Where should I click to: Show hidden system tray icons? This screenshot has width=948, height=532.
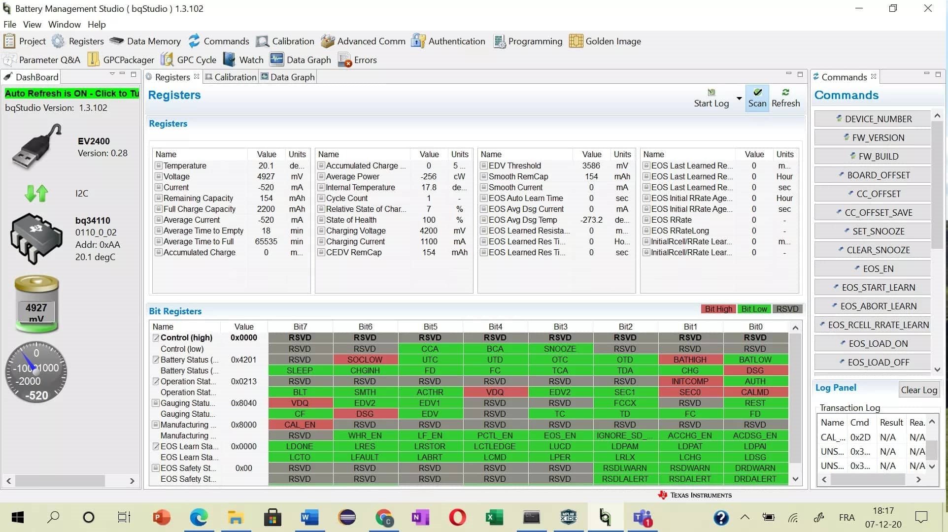745,517
